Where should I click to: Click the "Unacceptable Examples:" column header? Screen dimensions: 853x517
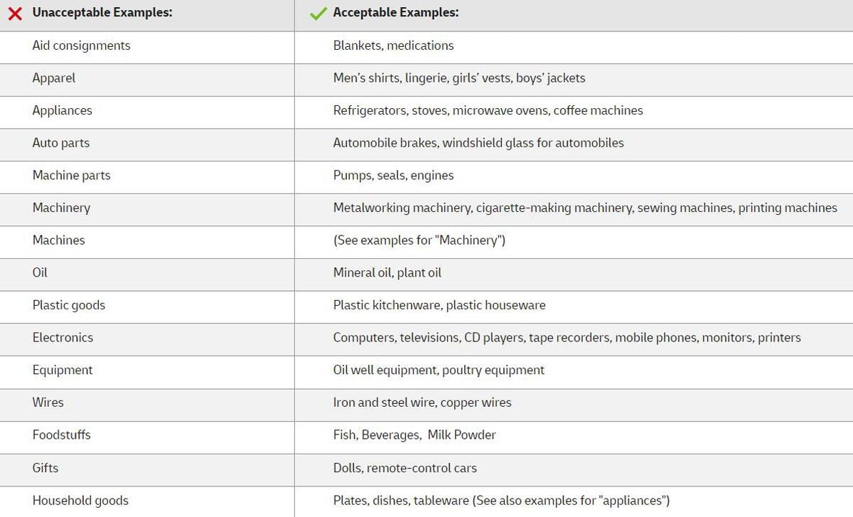pyautogui.click(x=102, y=13)
